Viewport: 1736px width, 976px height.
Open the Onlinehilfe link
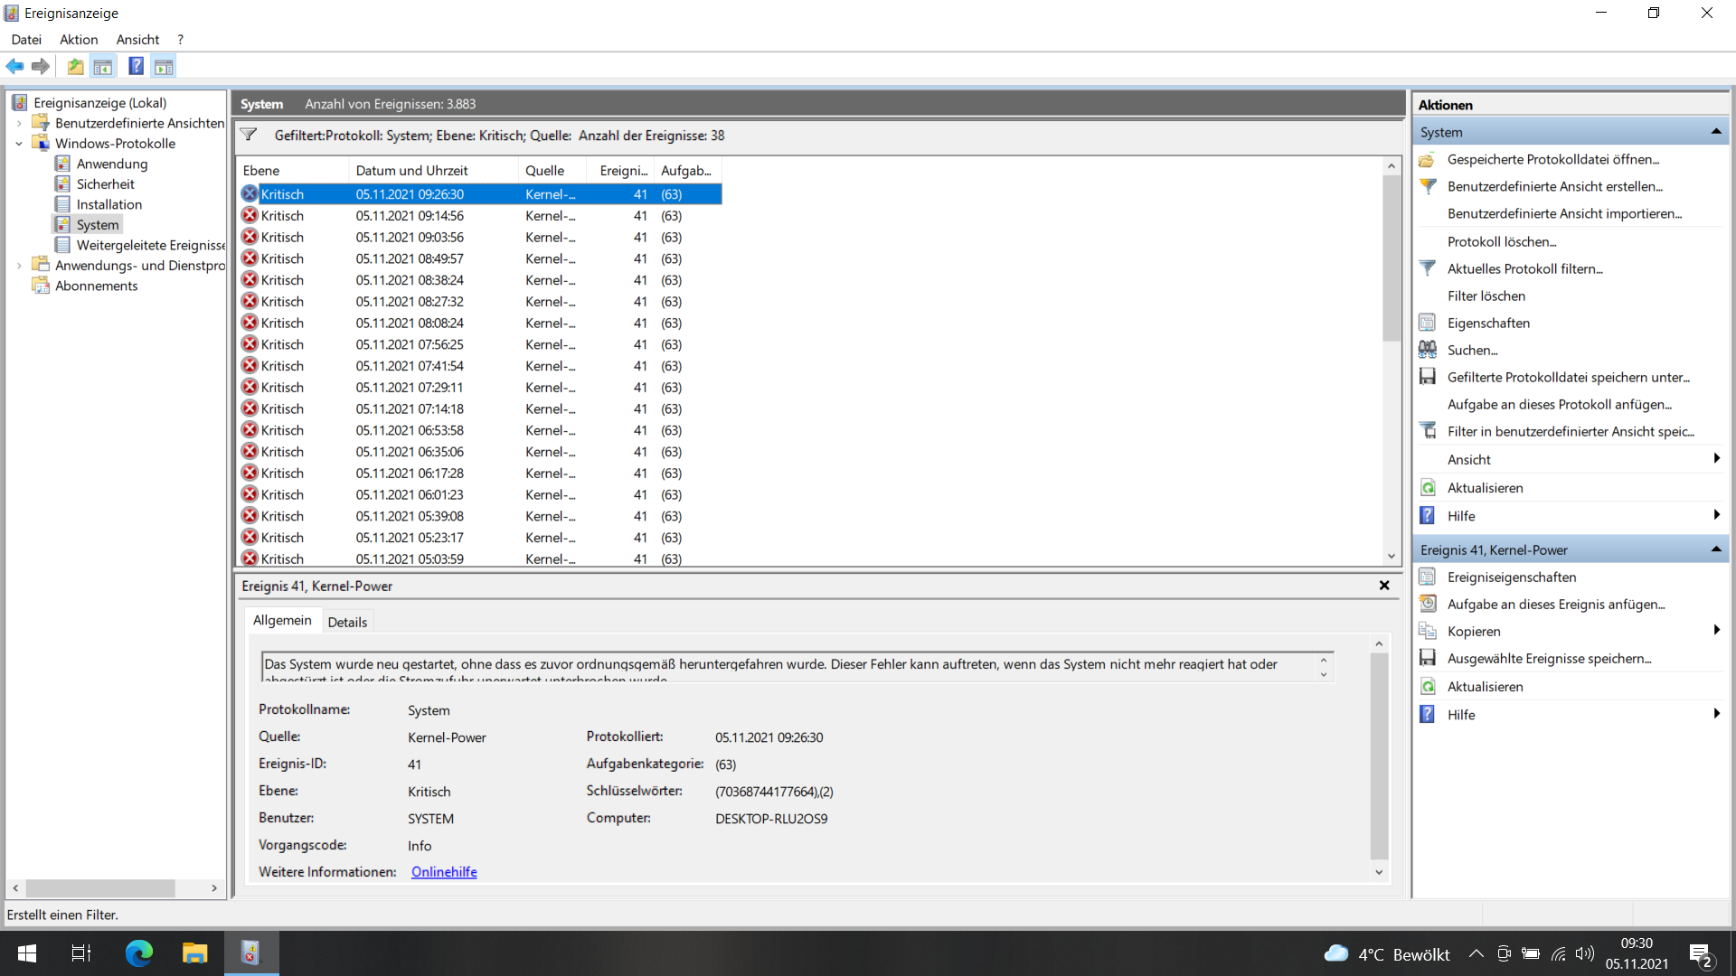[444, 872]
